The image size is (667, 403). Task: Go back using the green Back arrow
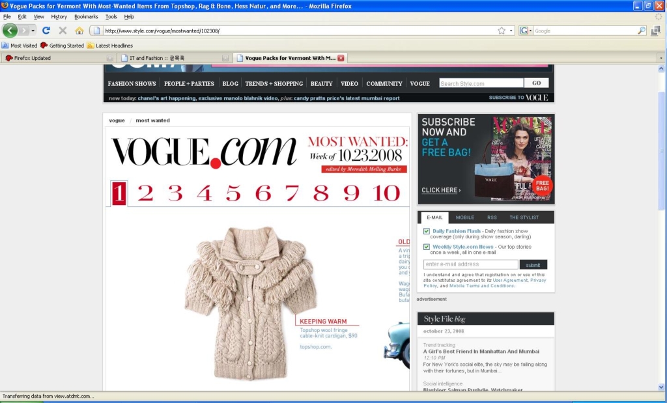coord(10,31)
